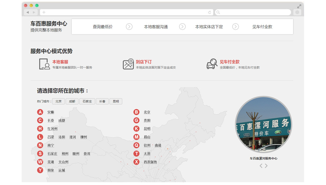The width and height of the screenshot is (326, 185).
Task: Click the red letter M badge
Action: tap(136, 137)
